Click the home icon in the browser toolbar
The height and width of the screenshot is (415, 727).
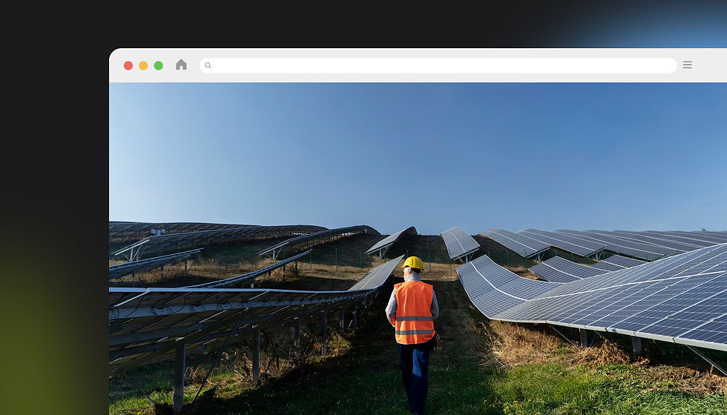coord(181,65)
